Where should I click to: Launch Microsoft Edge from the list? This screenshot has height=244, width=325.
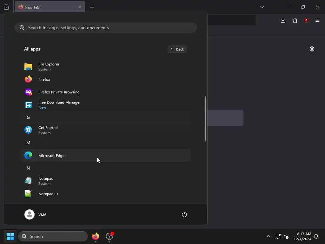click(106, 156)
